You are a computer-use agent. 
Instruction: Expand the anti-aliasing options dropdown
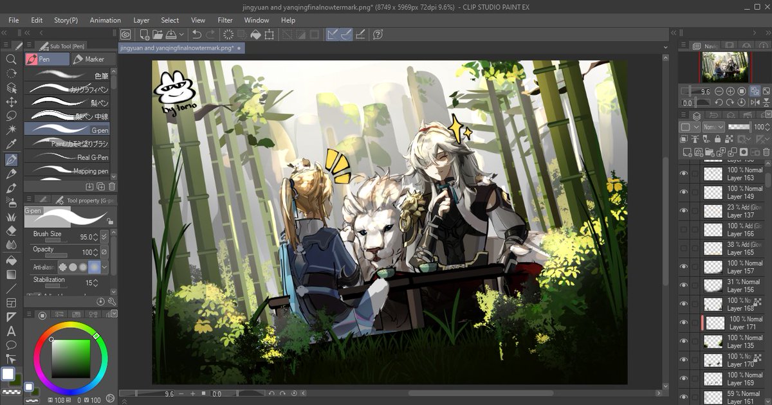(105, 267)
